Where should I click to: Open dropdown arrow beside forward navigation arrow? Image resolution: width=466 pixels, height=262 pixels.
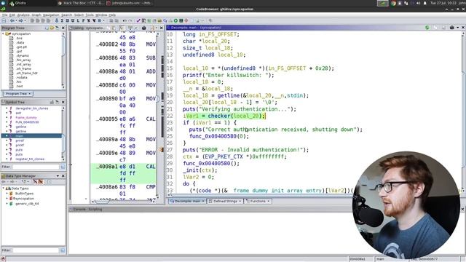[25, 21]
